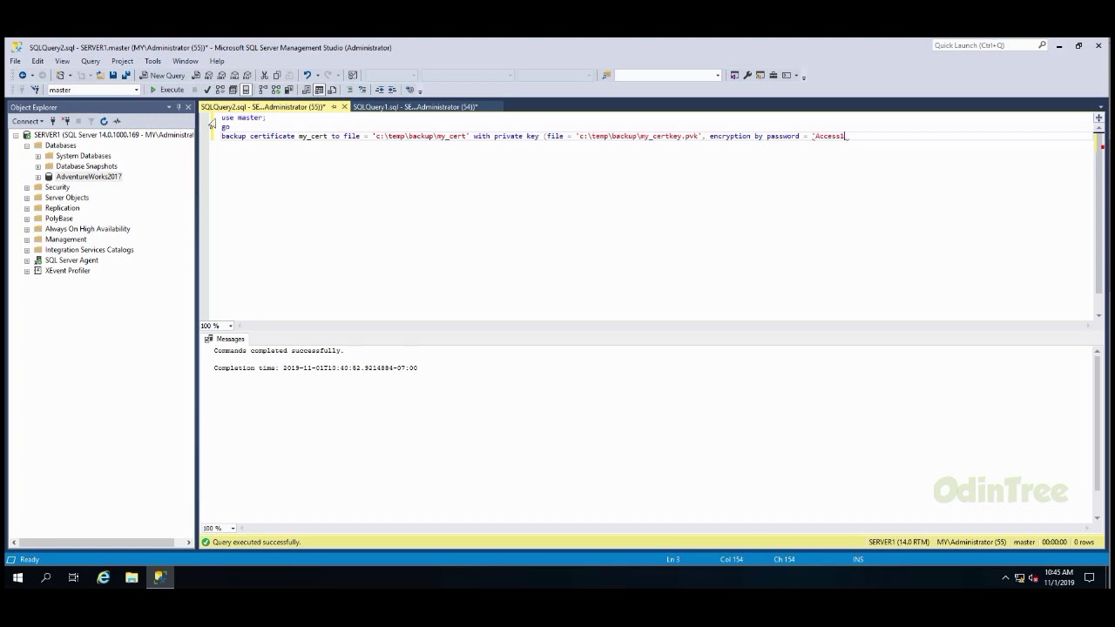Click the Undo arrow icon
Screen dimensions: 1115x627
click(307, 75)
